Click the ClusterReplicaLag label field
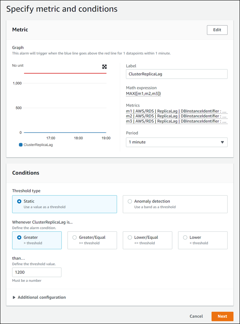 177,74
